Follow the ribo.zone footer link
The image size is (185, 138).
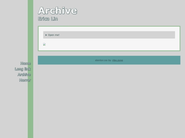(118, 60)
